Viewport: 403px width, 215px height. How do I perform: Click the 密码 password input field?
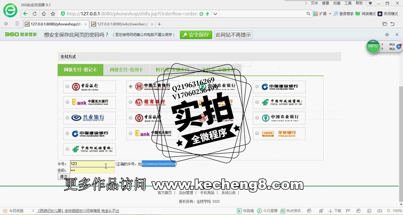point(92,170)
